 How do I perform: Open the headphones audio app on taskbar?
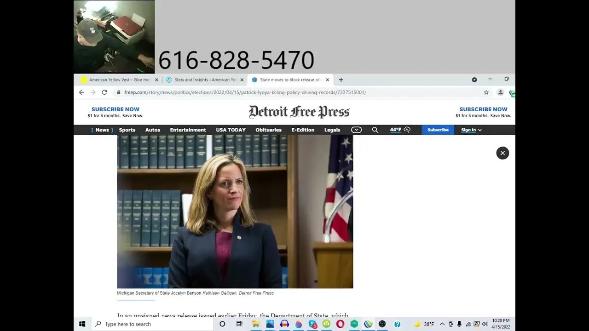coord(284,324)
